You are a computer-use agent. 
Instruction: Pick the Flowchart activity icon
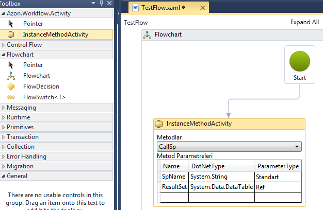tap(11, 76)
